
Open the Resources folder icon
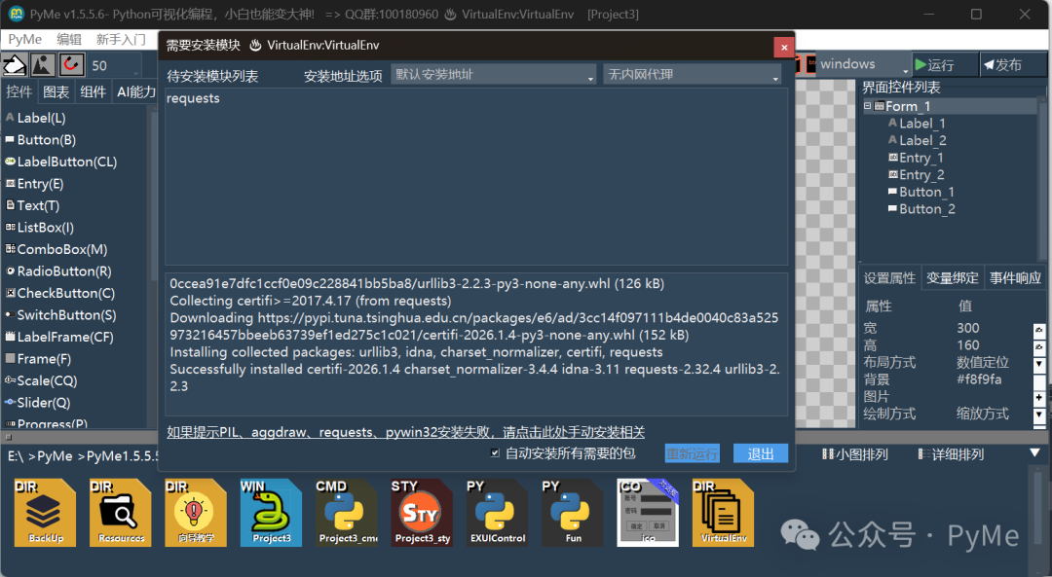[121, 513]
